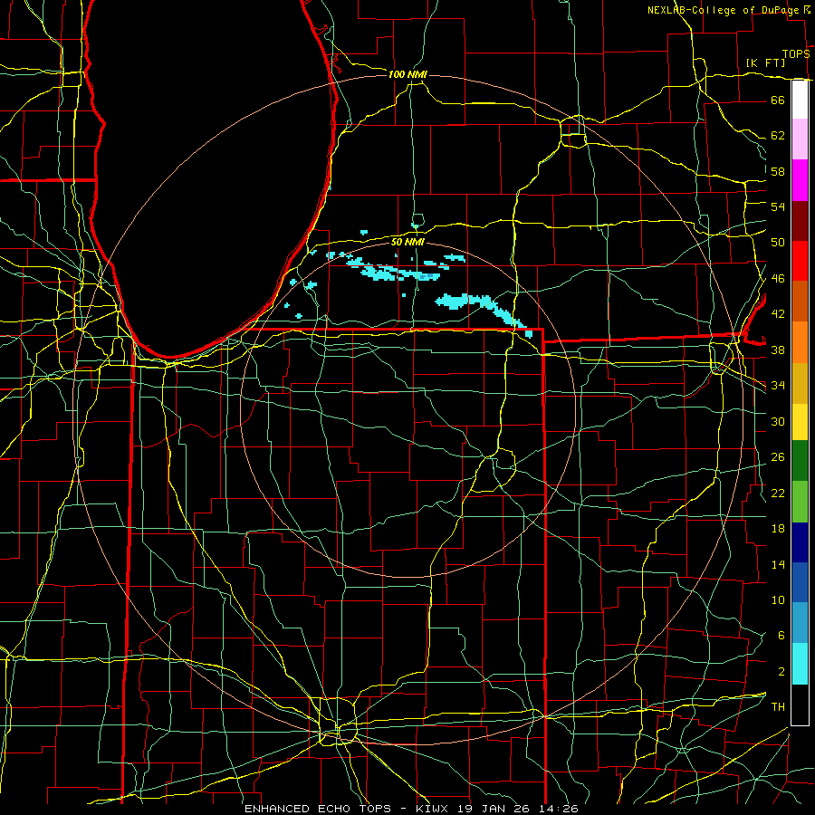Click the [K FT] units label
This screenshot has height=815, width=815.
(x=765, y=62)
